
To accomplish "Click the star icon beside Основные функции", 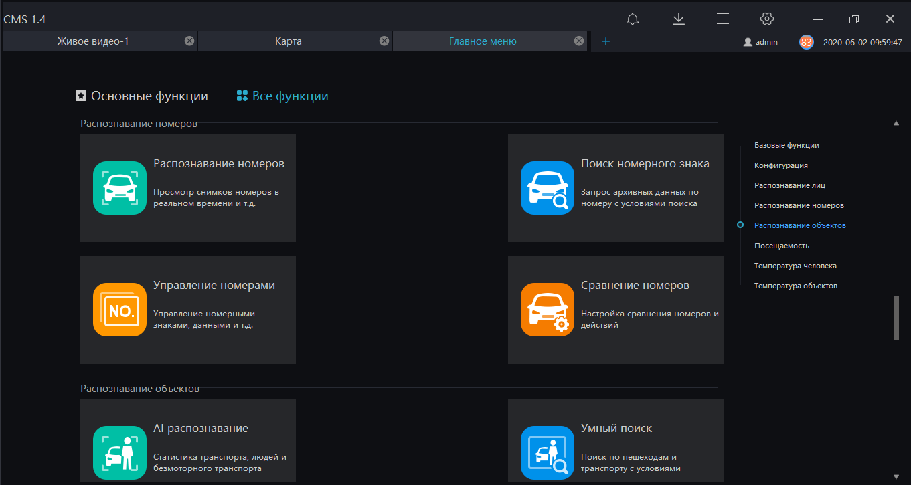I will pos(81,96).
